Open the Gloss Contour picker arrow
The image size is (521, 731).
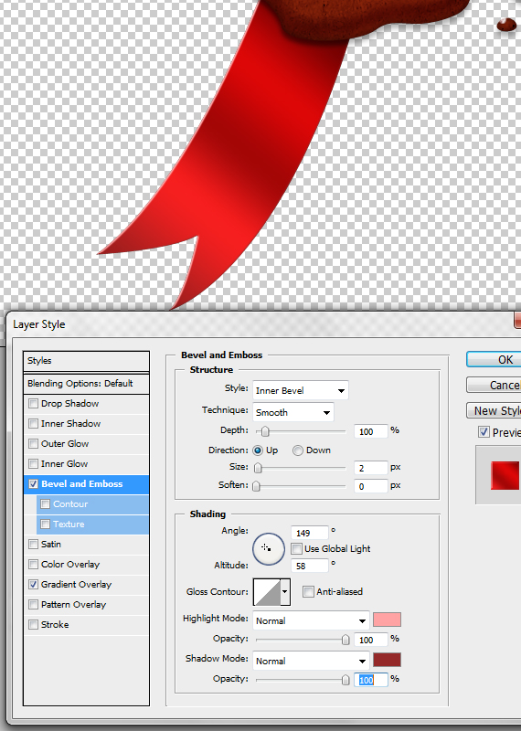(285, 592)
